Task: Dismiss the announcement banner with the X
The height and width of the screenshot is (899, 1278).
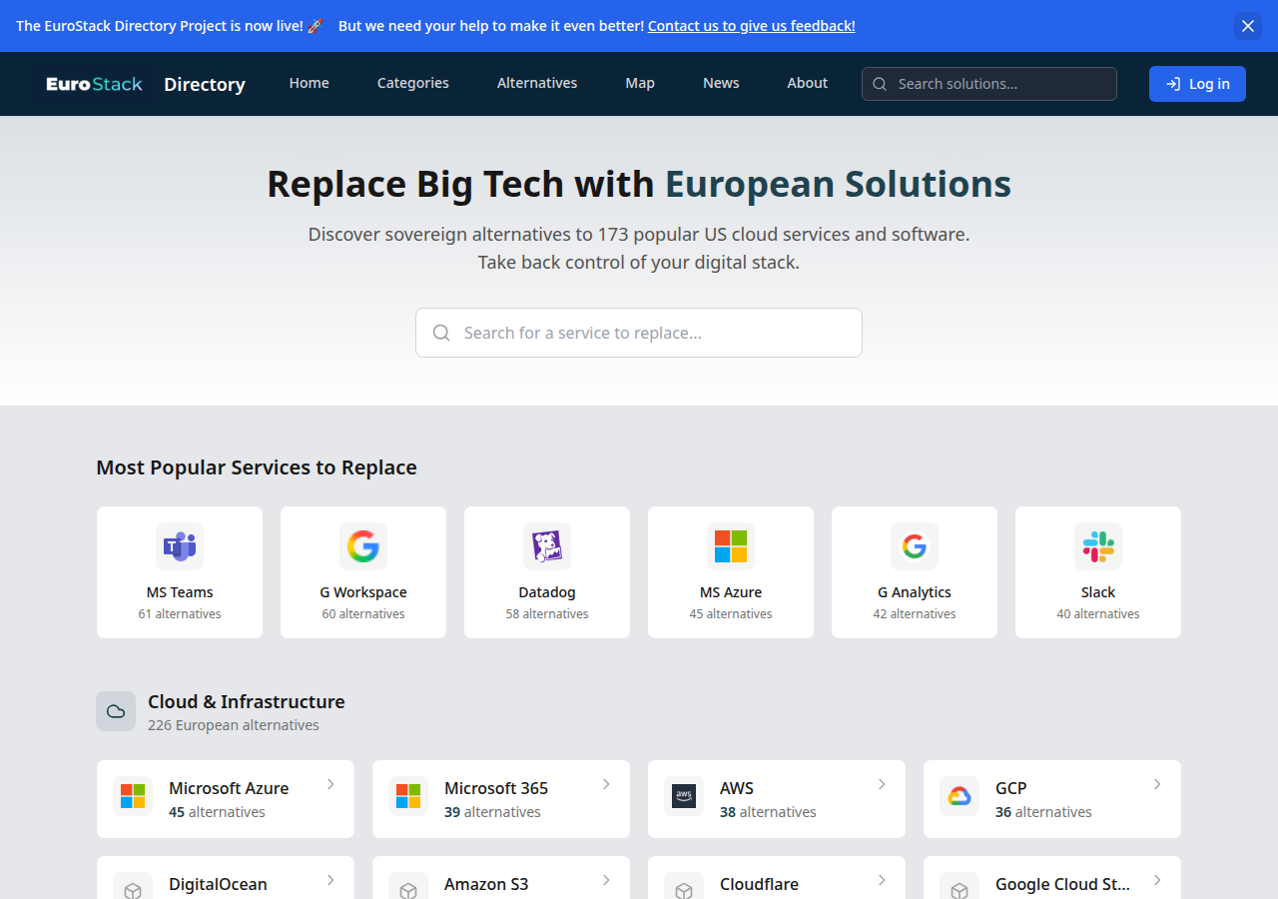Action: coord(1248,26)
